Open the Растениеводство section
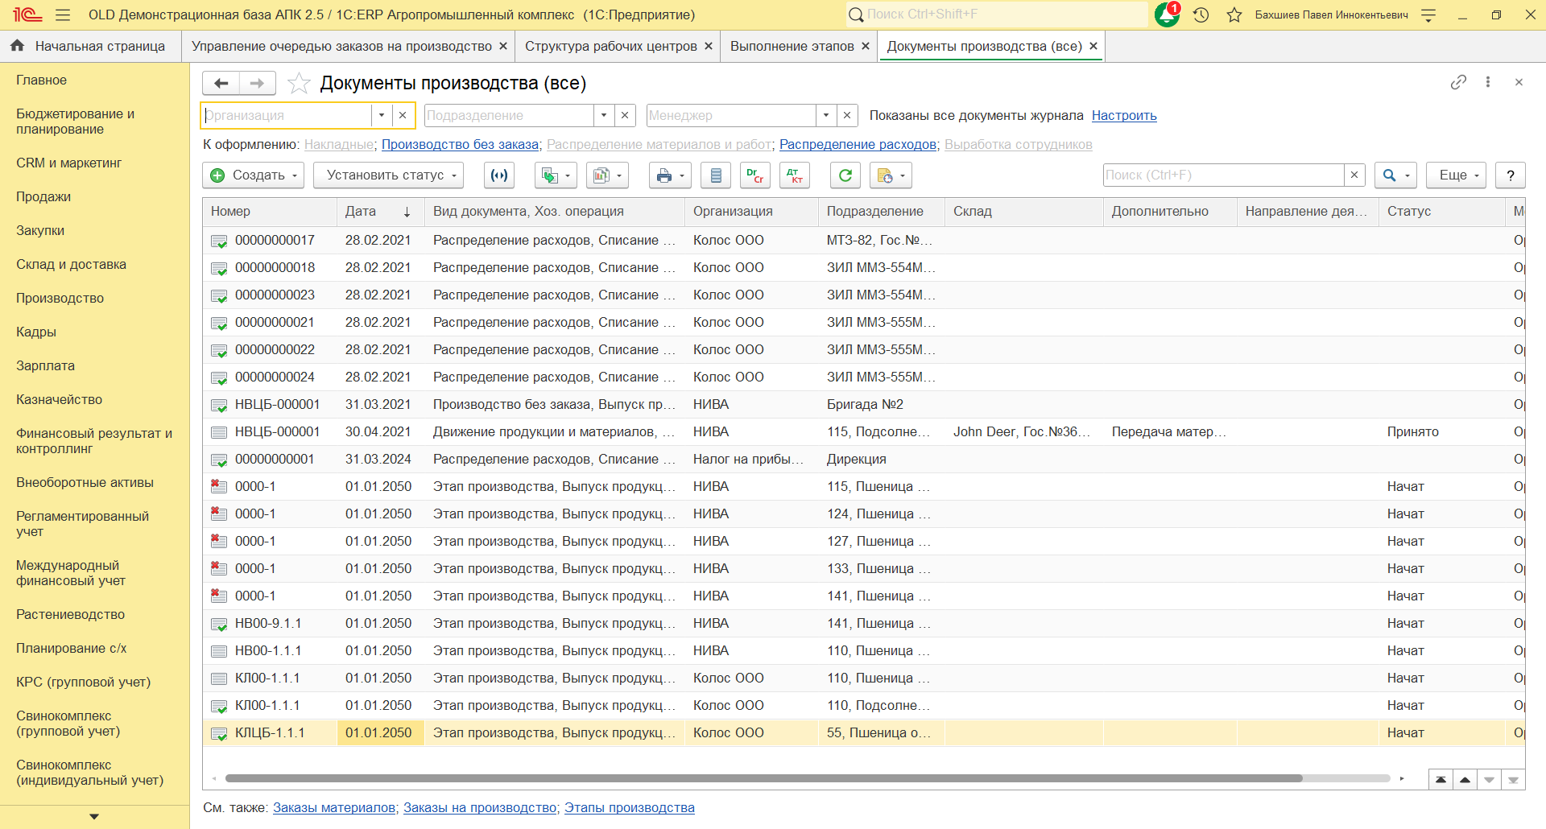1546x829 pixels. tap(71, 615)
